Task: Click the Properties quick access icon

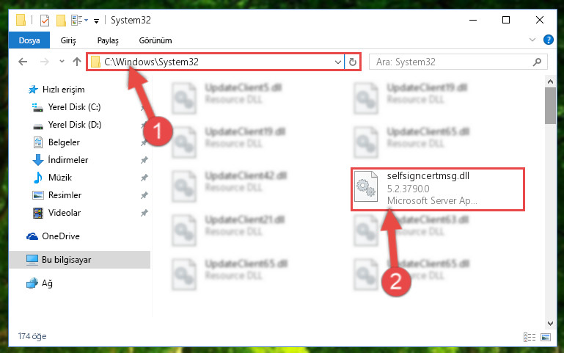Action: tap(45, 20)
